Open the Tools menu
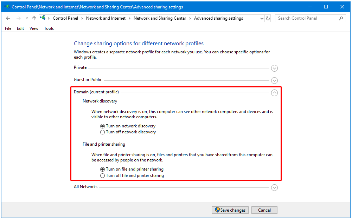This screenshot has width=352, height=219. pos(49,28)
